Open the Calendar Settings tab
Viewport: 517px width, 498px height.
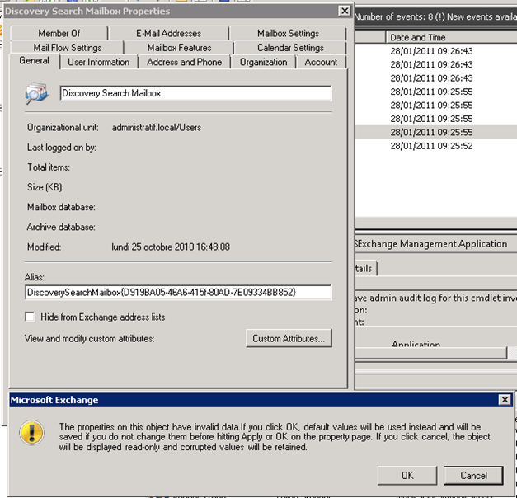click(290, 48)
